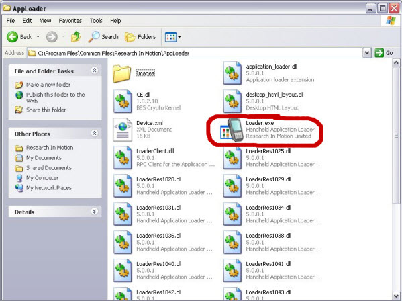Click the Images folder name label
402x301 pixels.
tap(146, 73)
